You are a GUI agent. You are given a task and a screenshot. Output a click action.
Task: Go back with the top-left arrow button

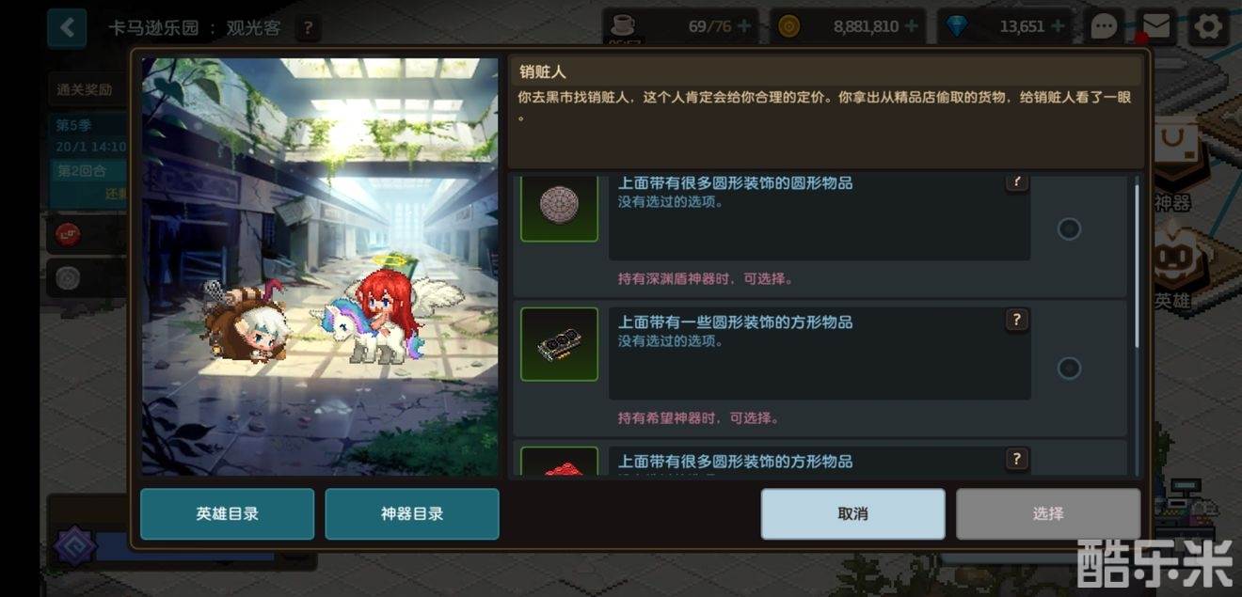(67, 28)
